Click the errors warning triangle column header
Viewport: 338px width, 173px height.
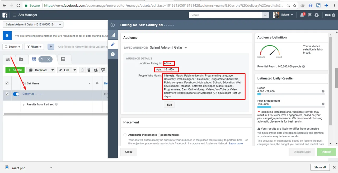coord(97,83)
